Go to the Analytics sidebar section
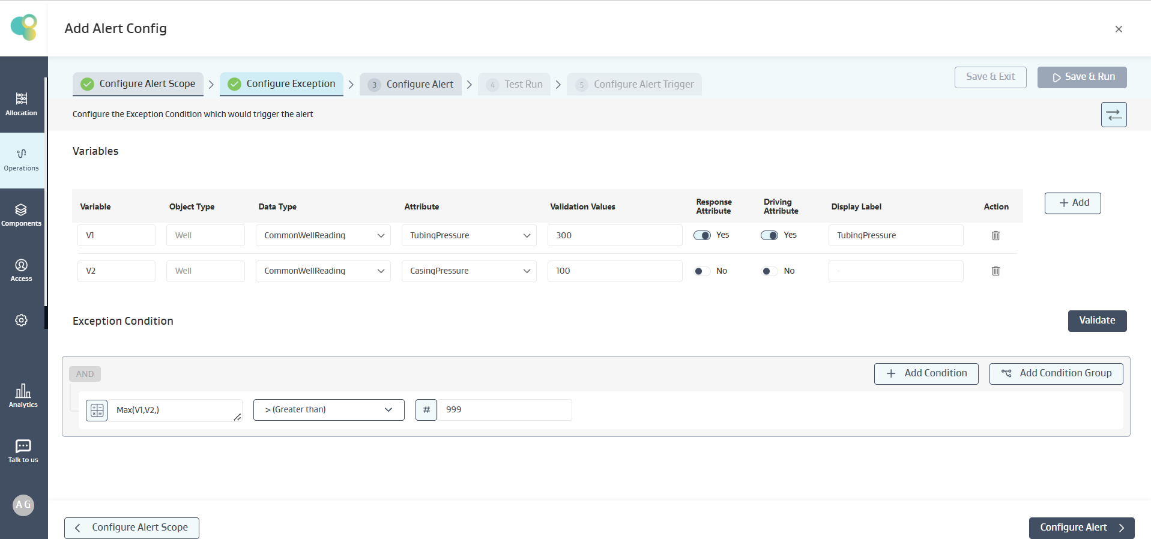The width and height of the screenshot is (1151, 539). (x=23, y=396)
